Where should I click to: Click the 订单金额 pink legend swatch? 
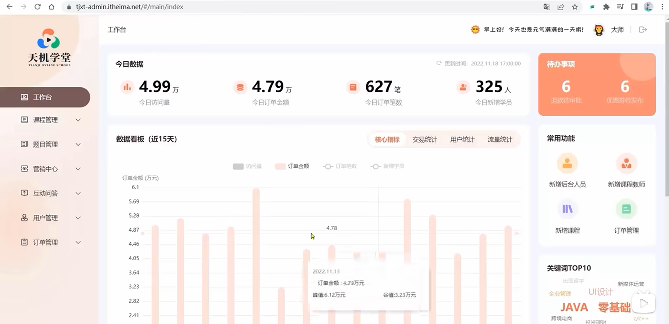(x=280, y=166)
